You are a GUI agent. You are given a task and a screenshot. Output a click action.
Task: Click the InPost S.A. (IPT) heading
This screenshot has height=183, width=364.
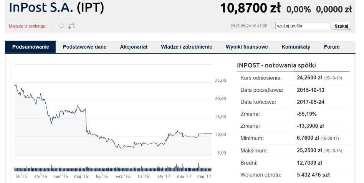click(x=56, y=7)
